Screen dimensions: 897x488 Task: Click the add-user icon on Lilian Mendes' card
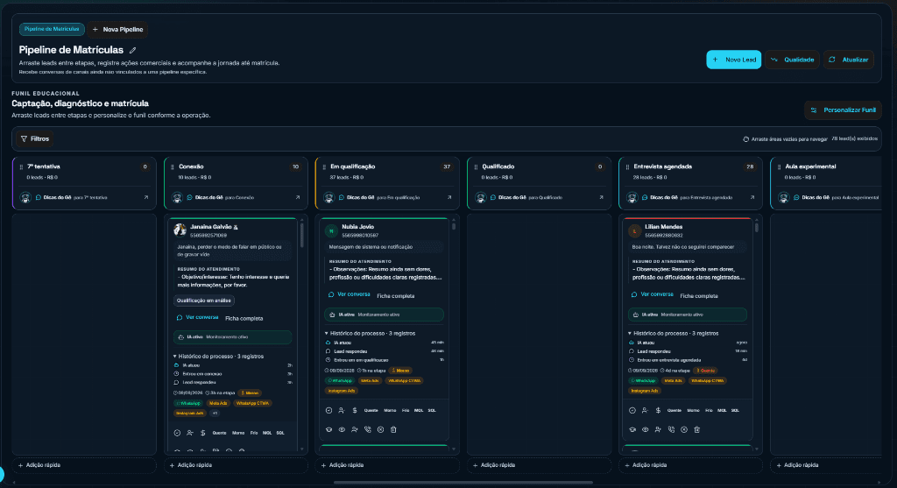pyautogui.click(x=658, y=429)
